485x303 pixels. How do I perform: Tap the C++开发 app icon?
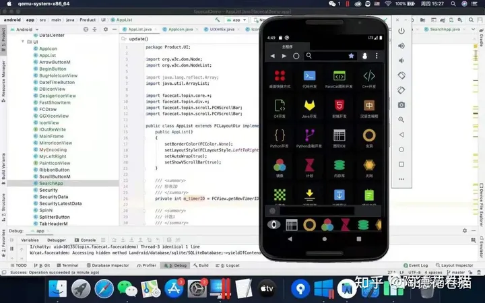tap(369, 77)
